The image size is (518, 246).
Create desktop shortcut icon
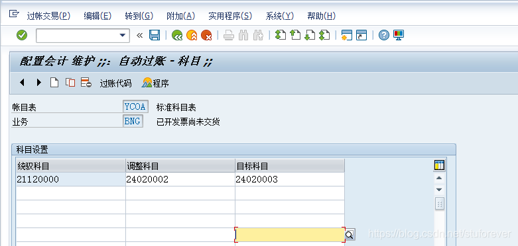tap(361, 35)
